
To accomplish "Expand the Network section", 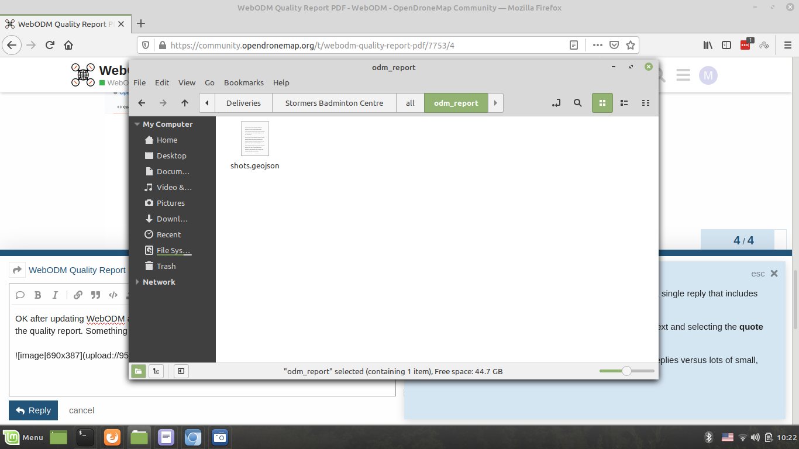I will click(x=137, y=282).
